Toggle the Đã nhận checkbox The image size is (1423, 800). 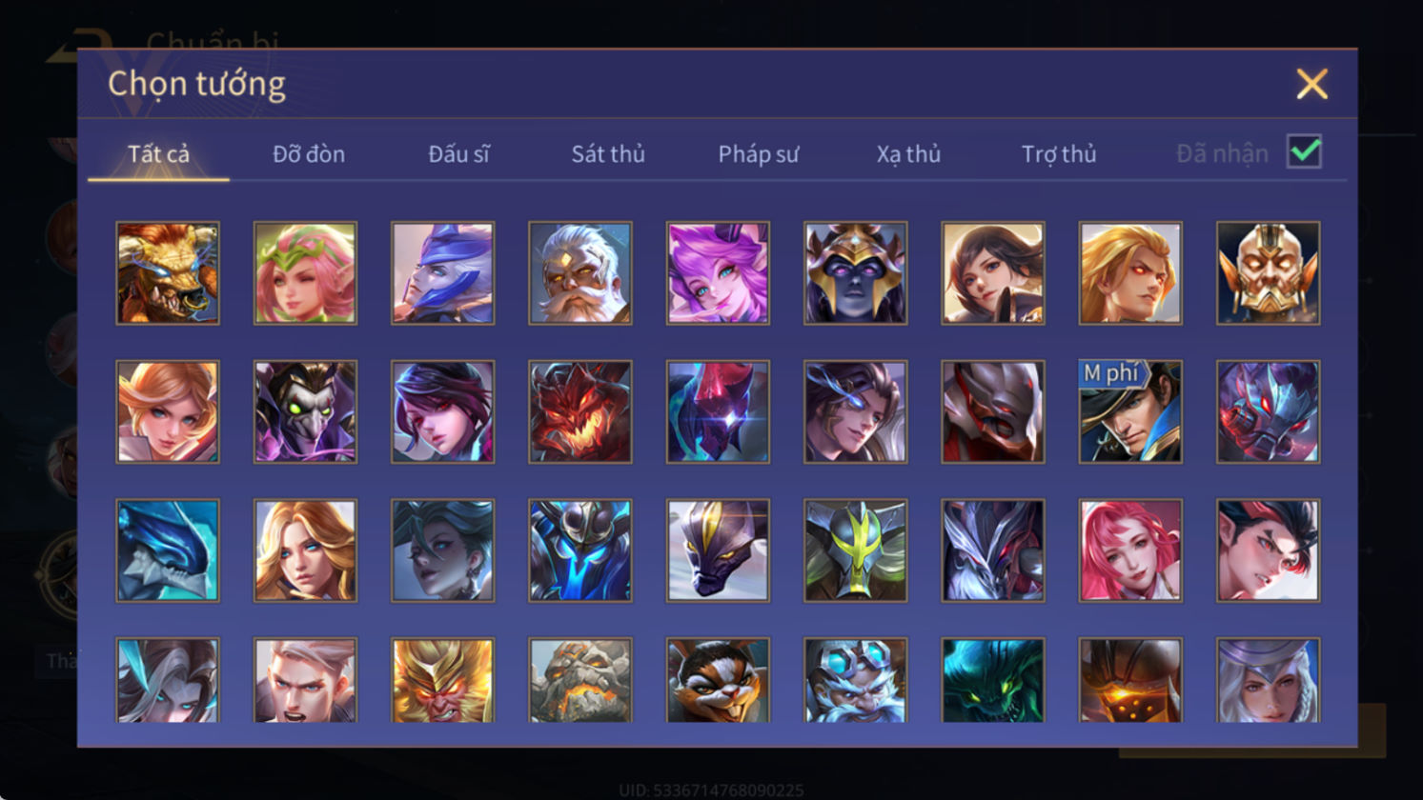(x=1304, y=151)
